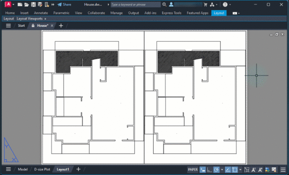Switch to the Start file tab
Image resolution: width=289 pixels, height=175 pixels.
(21, 26)
